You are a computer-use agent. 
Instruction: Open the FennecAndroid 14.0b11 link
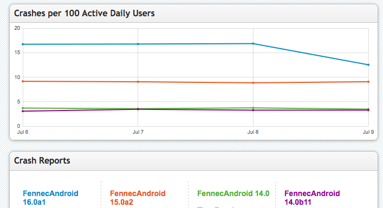click(x=312, y=198)
